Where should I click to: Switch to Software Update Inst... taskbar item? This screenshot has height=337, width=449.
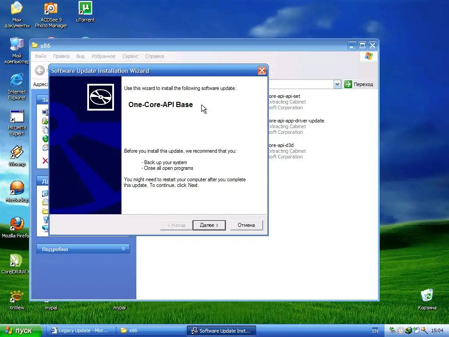(221, 331)
